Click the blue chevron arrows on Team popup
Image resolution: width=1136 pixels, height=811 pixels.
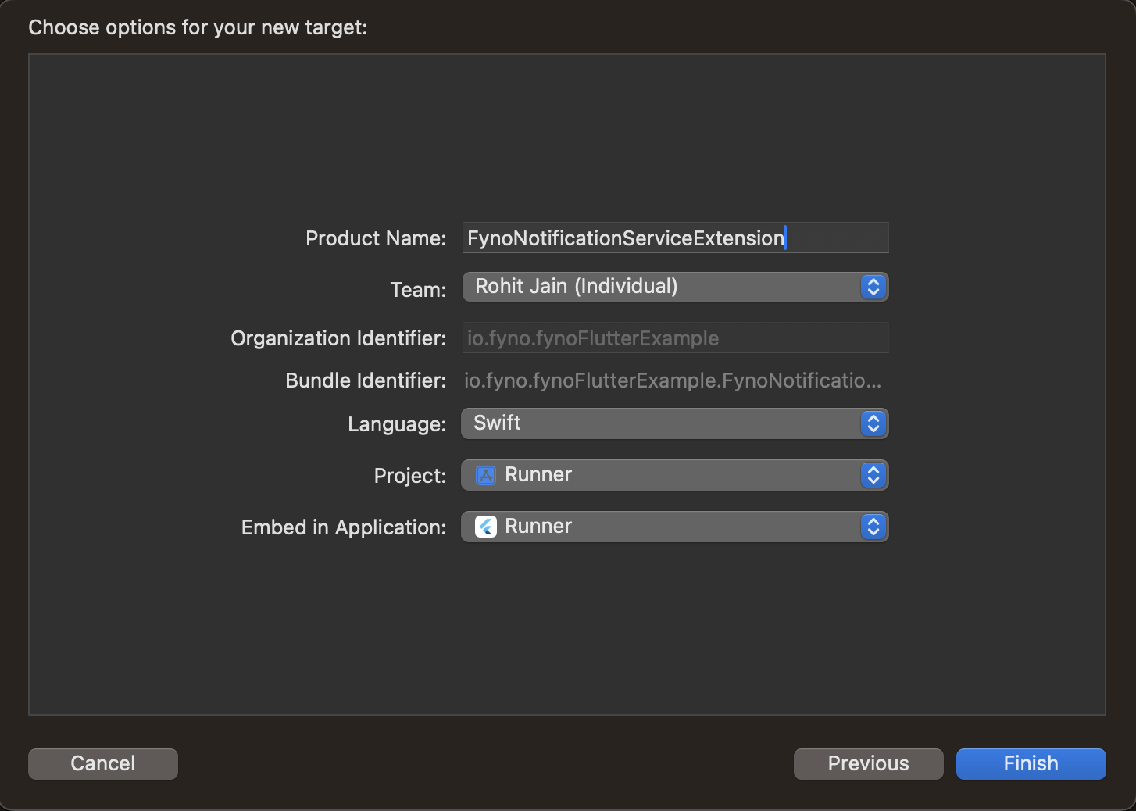click(873, 287)
